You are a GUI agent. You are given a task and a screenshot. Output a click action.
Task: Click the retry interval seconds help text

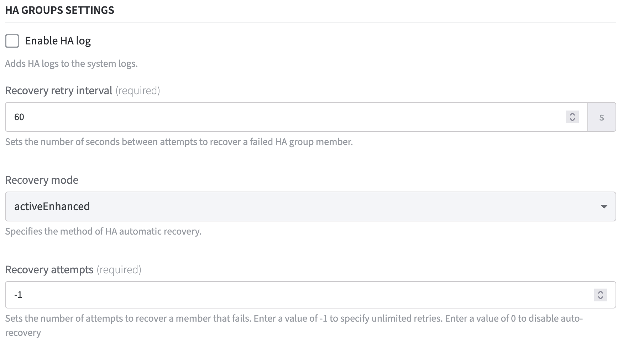(179, 142)
